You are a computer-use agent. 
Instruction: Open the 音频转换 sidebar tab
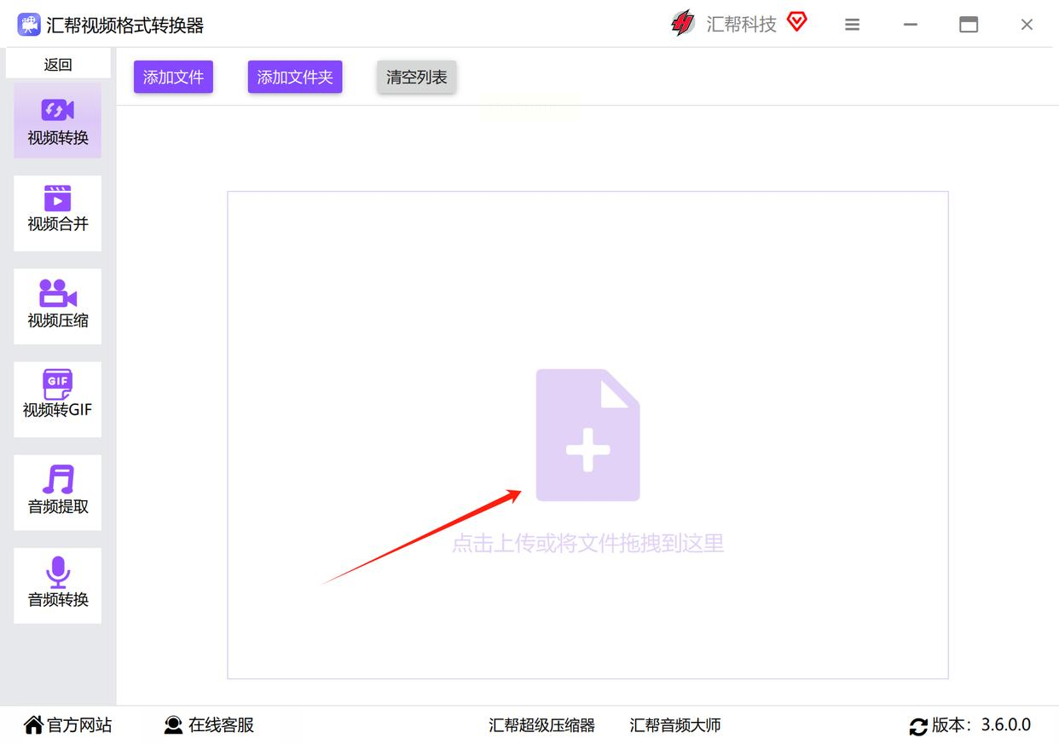coord(58,585)
